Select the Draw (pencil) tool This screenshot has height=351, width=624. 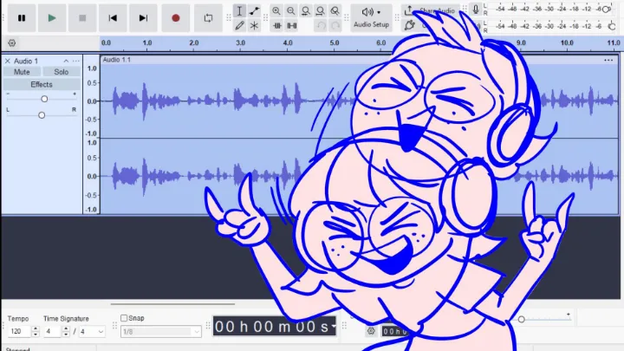[239, 26]
